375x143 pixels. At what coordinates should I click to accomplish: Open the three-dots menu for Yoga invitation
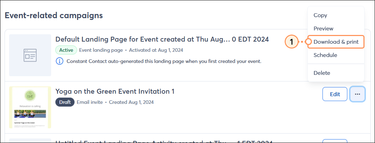pyautogui.click(x=357, y=94)
